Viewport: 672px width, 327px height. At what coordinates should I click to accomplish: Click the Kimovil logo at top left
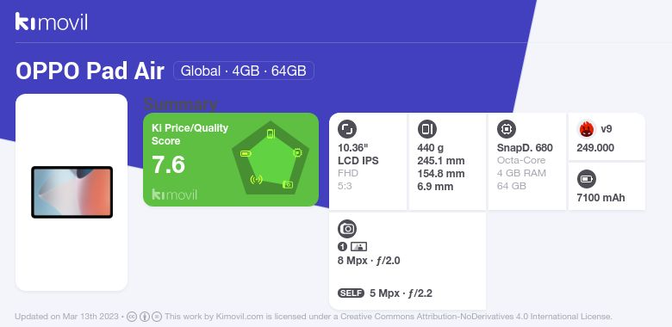[52, 22]
